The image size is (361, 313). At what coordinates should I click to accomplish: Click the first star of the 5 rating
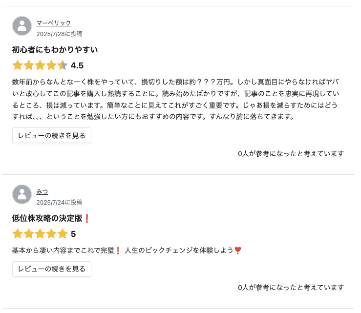tap(18, 234)
